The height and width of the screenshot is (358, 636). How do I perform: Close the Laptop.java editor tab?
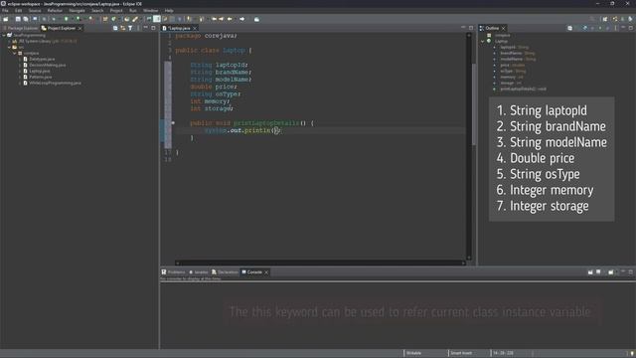[195, 28]
